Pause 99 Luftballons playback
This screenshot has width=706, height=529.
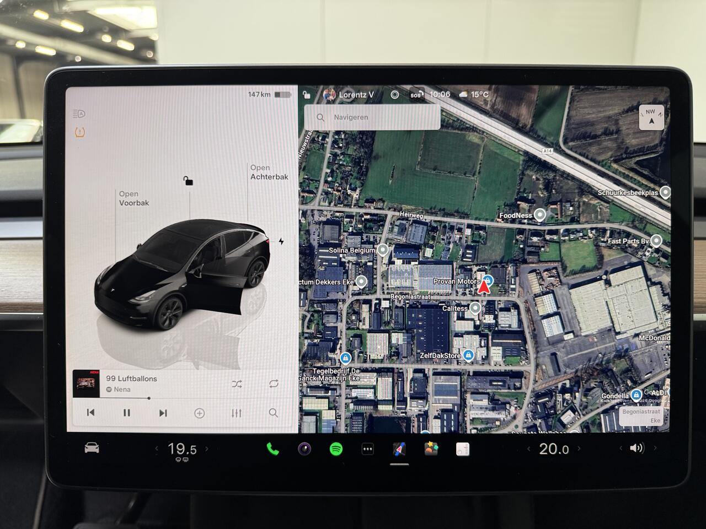click(x=127, y=413)
